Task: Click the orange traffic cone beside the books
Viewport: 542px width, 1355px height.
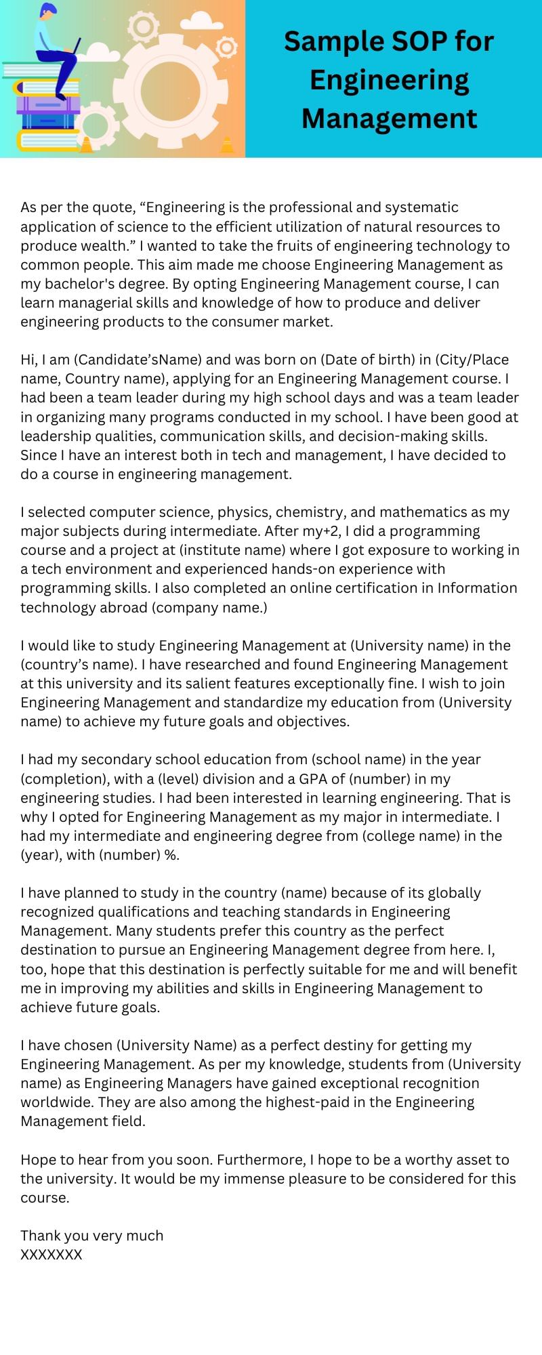Action: coord(86,144)
